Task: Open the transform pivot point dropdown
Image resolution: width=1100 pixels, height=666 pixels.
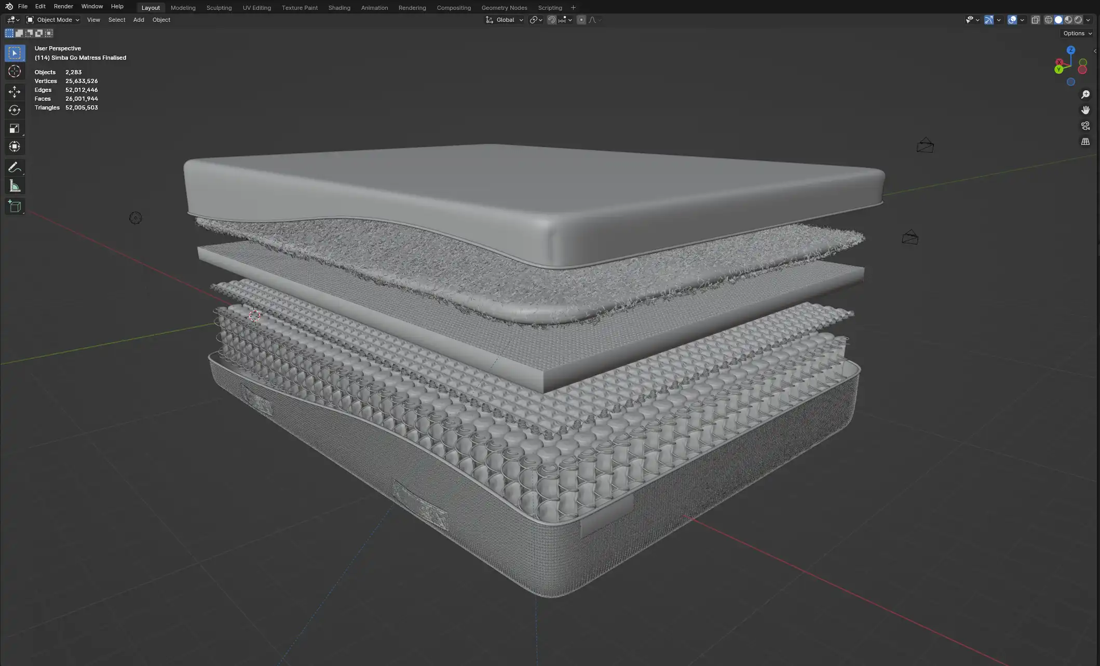Action: tap(536, 20)
